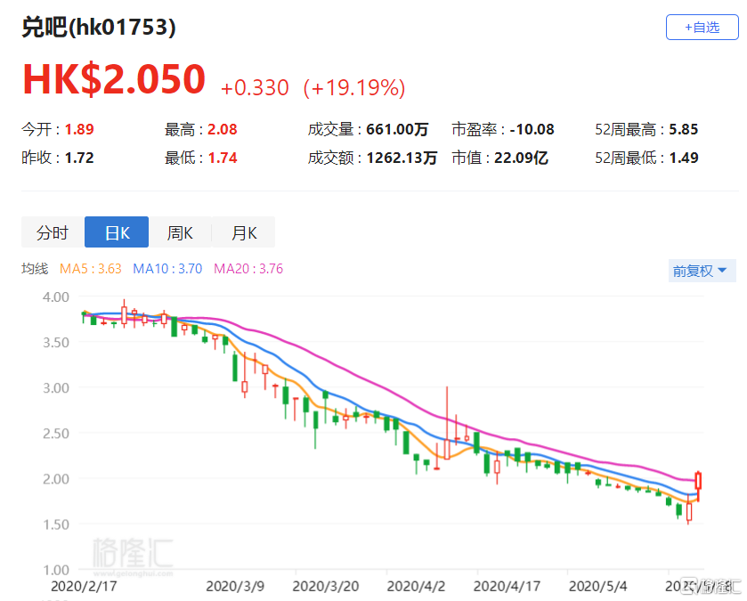747x601 pixels.
Task: Click the 成交量 volume 661.00万
Action: [x=397, y=129]
